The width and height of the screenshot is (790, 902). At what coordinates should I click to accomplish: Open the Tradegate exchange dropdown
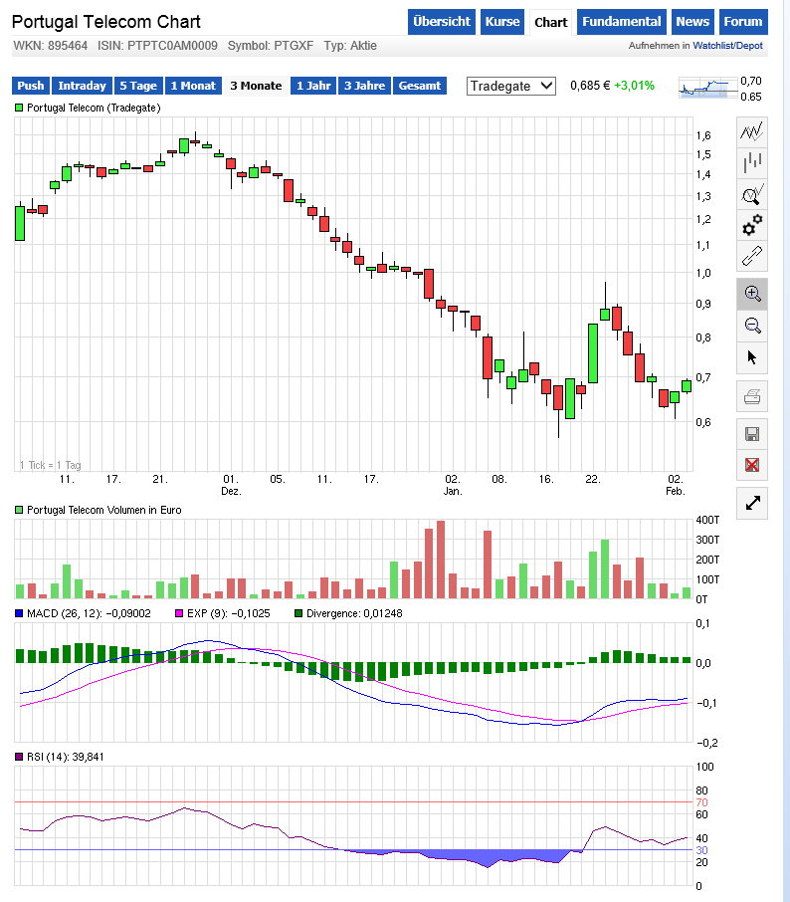pos(511,87)
